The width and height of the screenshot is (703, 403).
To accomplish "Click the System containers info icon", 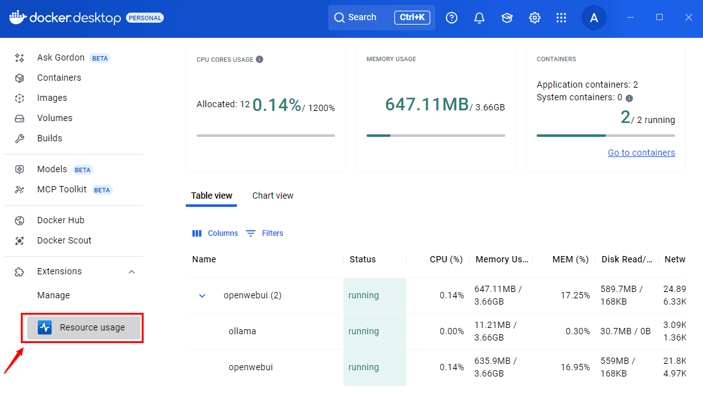I will pos(629,98).
